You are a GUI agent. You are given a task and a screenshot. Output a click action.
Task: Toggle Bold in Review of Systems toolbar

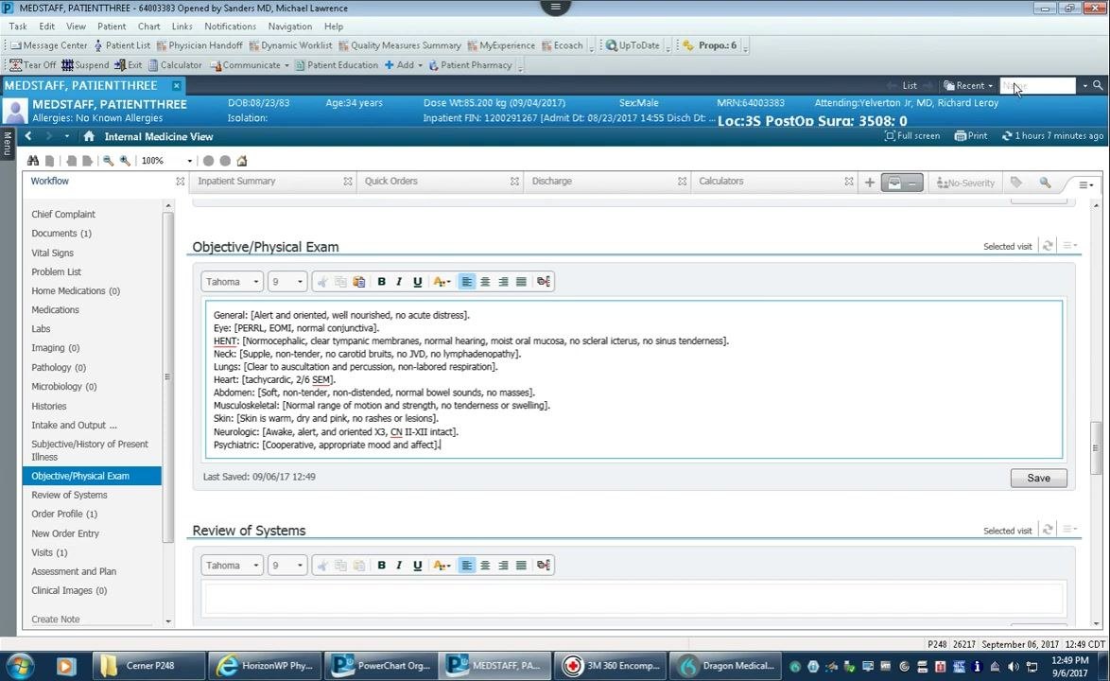click(x=382, y=565)
